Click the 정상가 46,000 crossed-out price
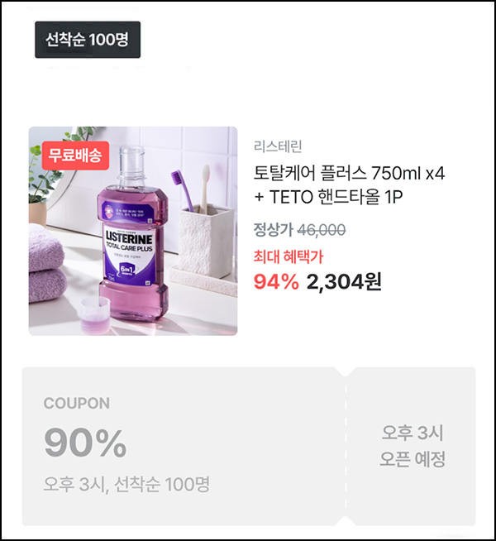 pos(299,230)
